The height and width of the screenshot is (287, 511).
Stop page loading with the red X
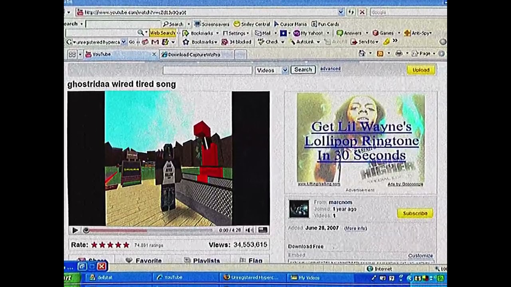pyautogui.click(x=362, y=12)
